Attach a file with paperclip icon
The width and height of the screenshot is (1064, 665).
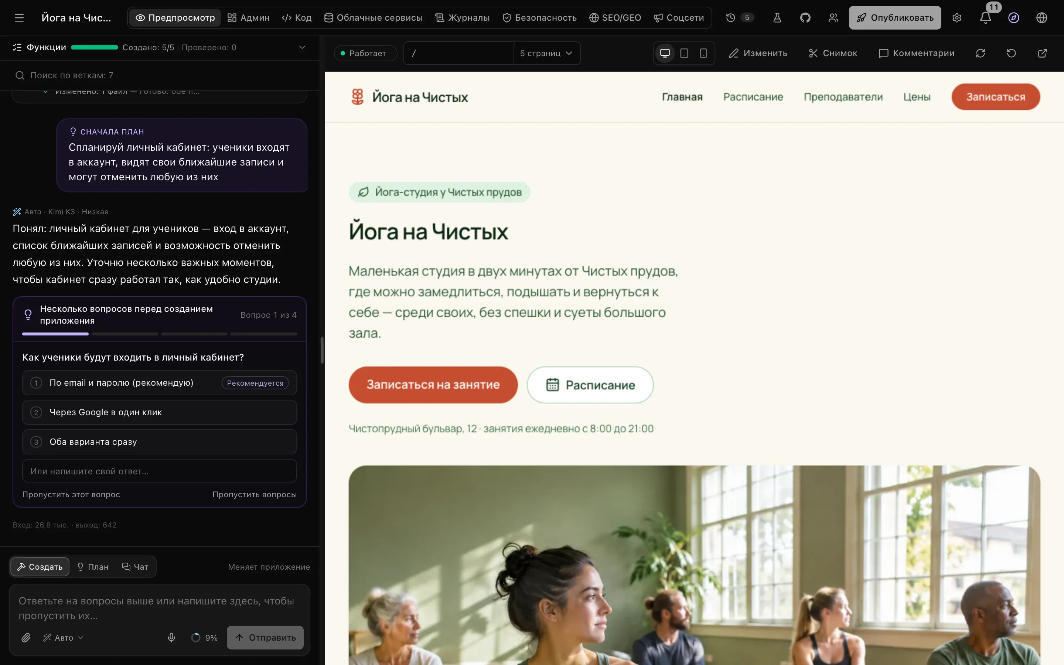26,637
